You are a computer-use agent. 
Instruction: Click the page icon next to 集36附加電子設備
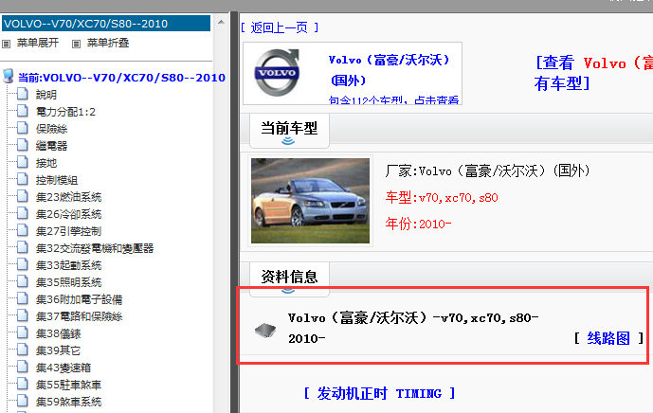coord(23,299)
